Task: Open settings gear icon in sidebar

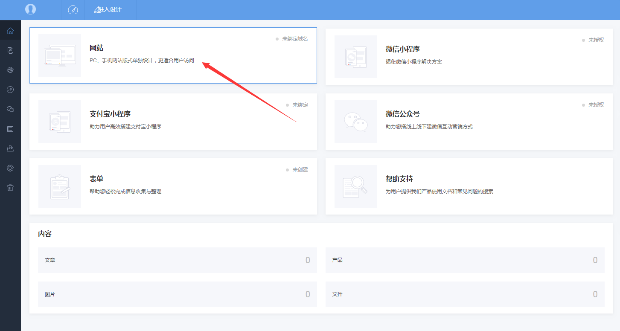Action: 10,168
